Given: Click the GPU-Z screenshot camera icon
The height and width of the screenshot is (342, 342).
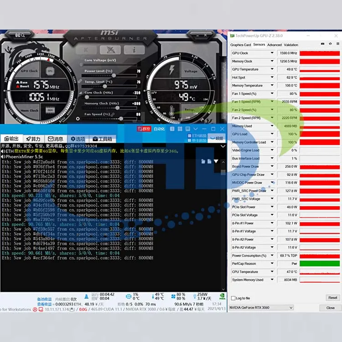Looking at the screenshot, I should [x=323, y=44].
